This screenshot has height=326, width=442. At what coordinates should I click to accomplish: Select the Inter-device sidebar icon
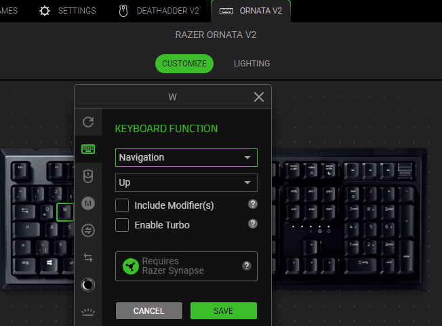coord(87,230)
